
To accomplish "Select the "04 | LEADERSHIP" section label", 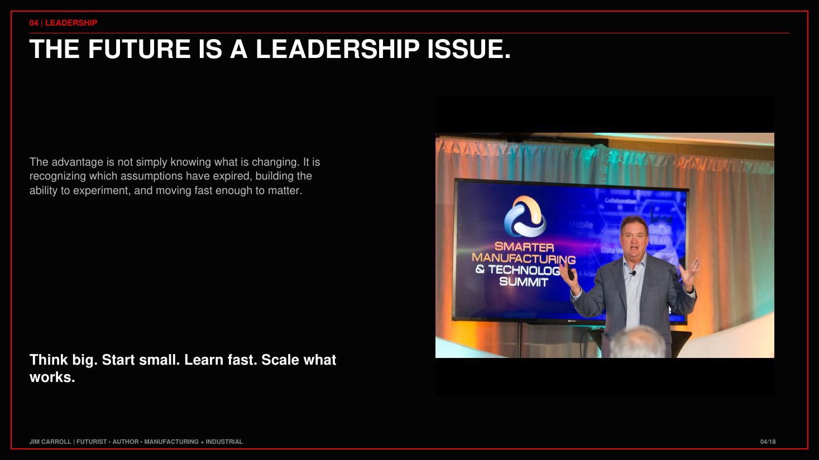I will point(63,23).
